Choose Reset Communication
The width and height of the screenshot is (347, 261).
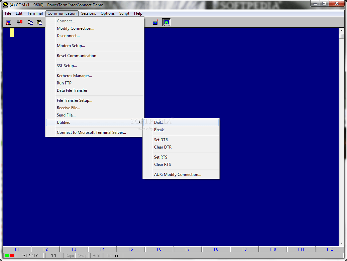95,56
